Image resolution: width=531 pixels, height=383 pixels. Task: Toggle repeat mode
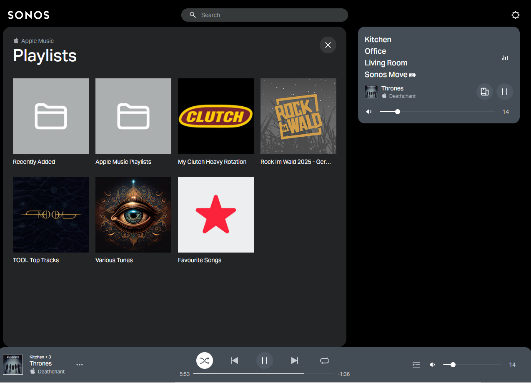[325, 360]
